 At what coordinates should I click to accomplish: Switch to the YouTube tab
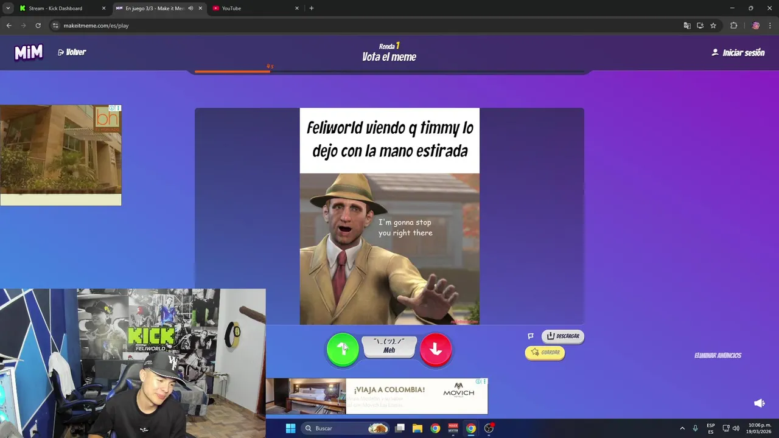(x=253, y=9)
